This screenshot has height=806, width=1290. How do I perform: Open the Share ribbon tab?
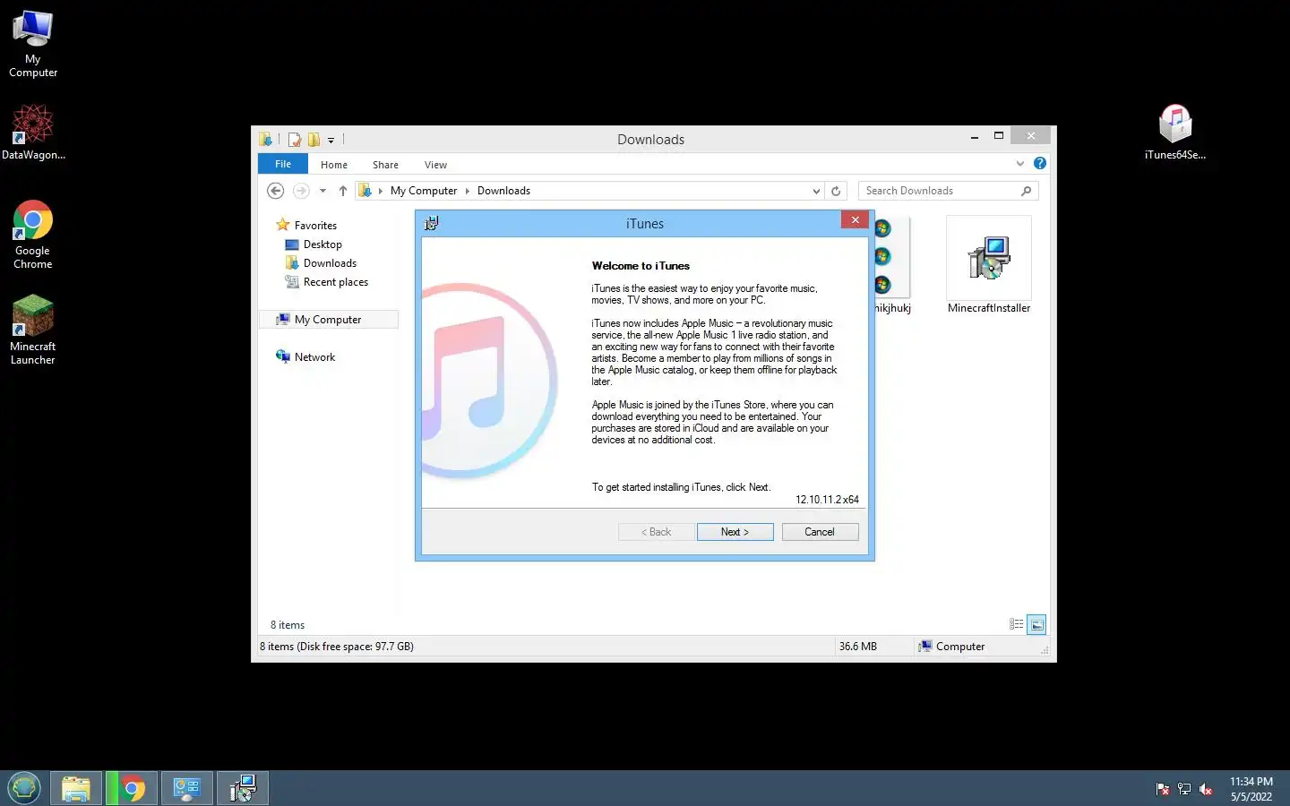click(385, 165)
